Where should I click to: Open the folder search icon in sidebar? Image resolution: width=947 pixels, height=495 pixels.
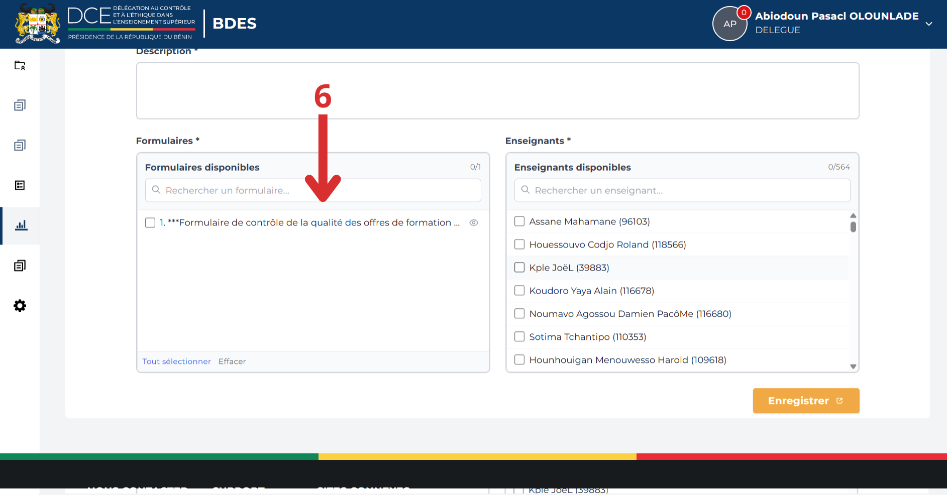tap(20, 65)
